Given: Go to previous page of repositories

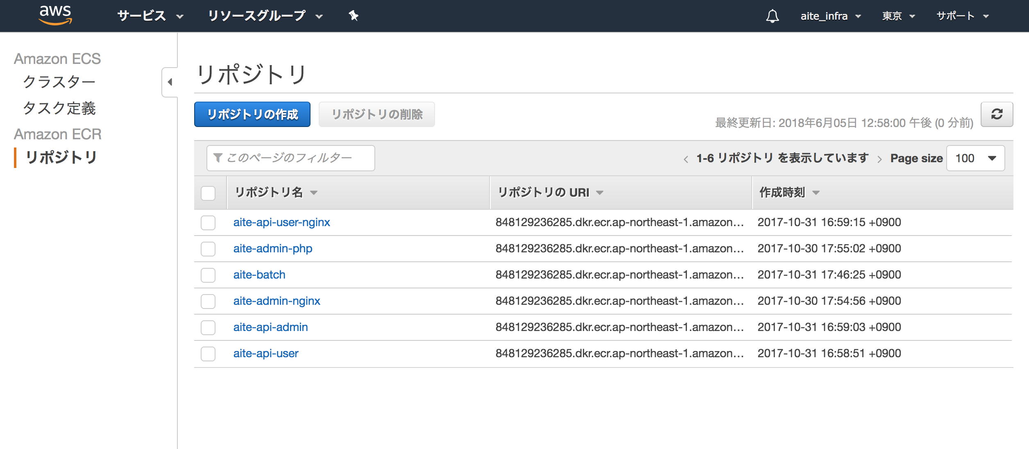Looking at the screenshot, I should pos(686,159).
